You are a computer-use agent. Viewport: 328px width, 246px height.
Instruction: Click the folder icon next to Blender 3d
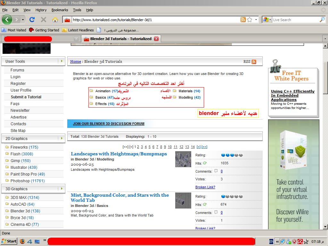click(7, 211)
